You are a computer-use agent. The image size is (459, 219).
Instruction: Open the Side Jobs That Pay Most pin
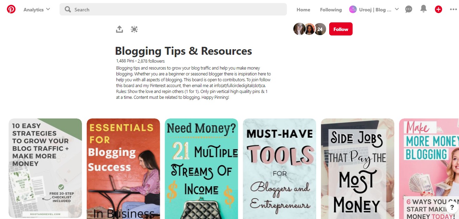coord(357,168)
